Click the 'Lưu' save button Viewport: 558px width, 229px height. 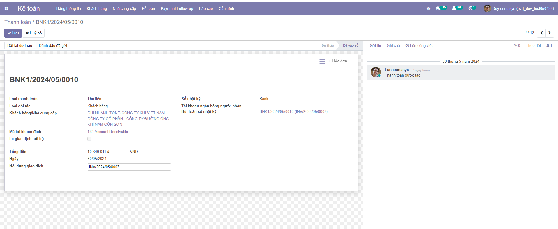(x=13, y=33)
